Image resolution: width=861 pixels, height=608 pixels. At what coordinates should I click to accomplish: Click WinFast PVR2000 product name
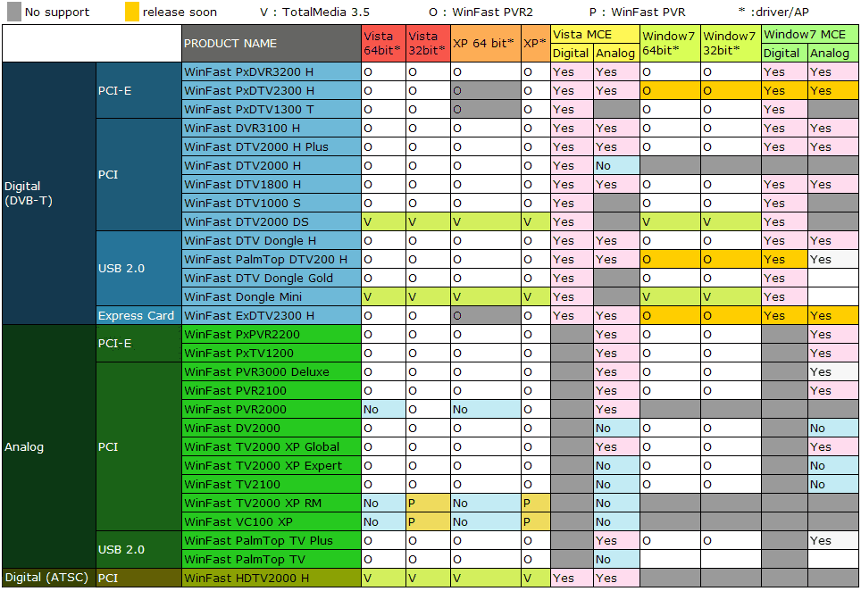(x=272, y=410)
